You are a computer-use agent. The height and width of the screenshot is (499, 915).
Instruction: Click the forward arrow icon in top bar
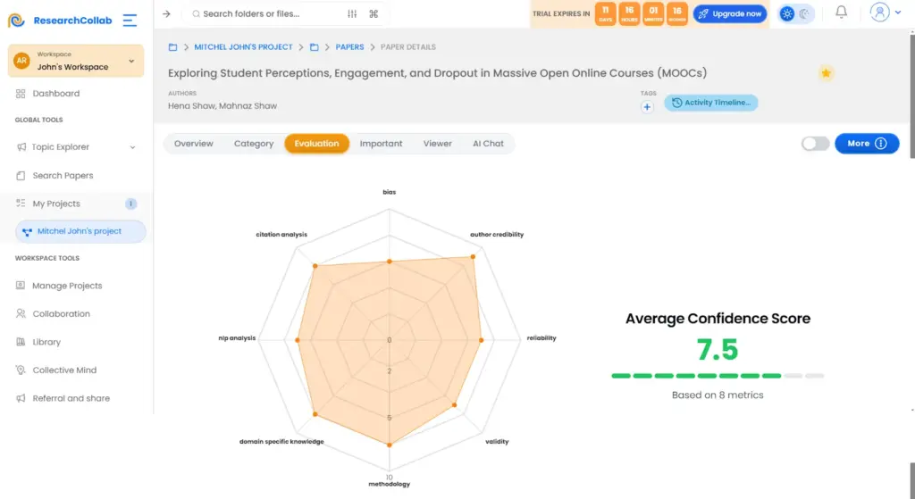pos(166,13)
